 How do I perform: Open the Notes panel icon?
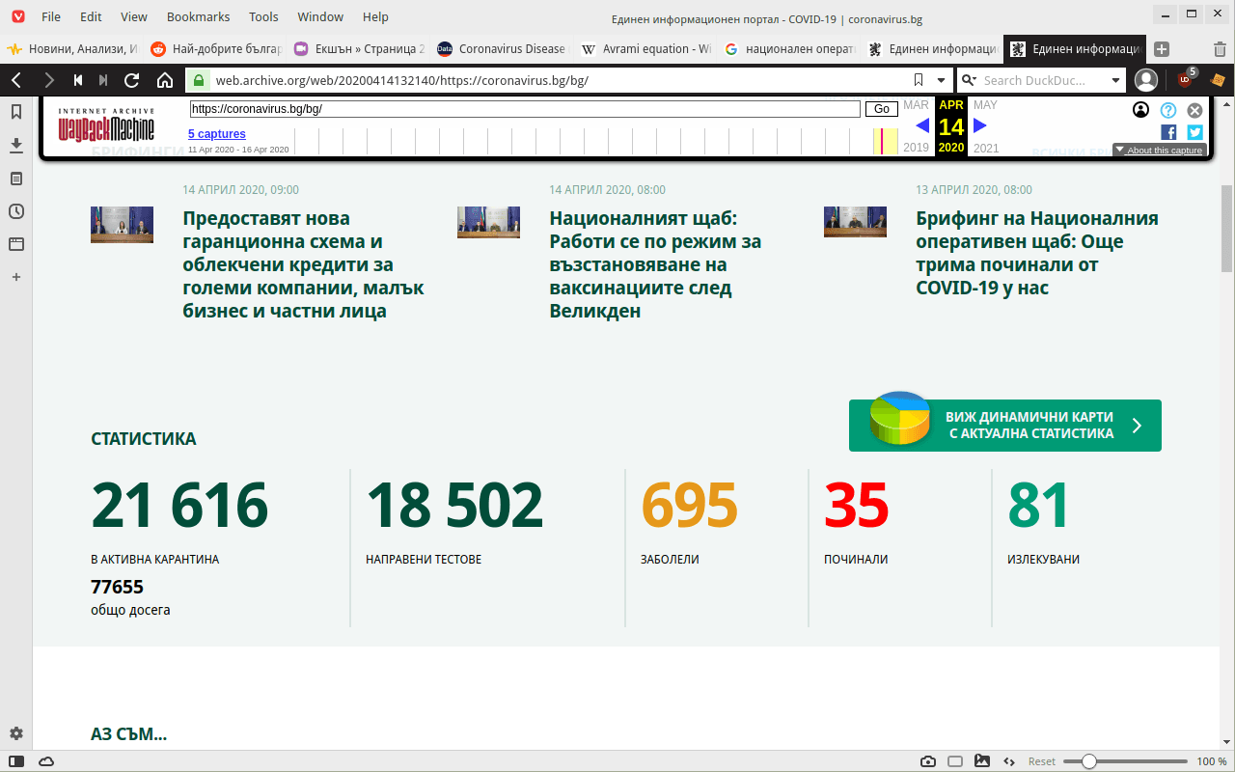click(x=16, y=179)
